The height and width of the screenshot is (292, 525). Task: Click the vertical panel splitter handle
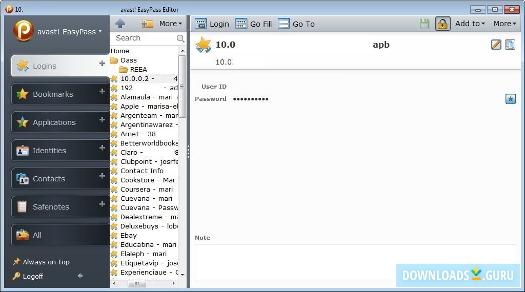(x=189, y=152)
